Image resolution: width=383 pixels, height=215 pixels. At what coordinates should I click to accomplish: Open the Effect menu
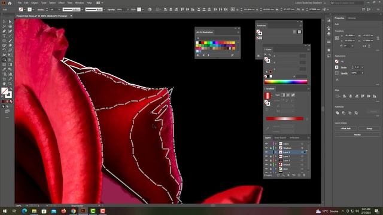[61, 2]
